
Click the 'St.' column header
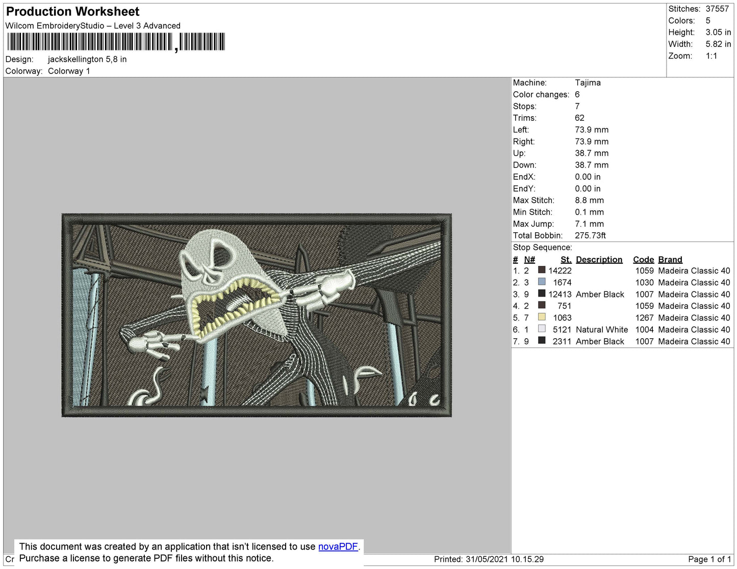click(566, 260)
